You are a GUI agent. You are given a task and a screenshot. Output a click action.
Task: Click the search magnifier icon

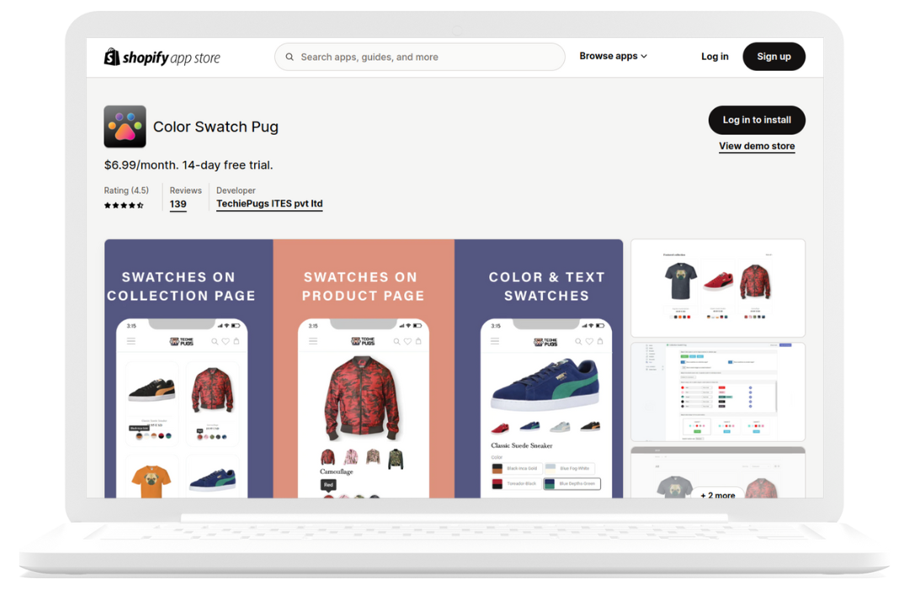click(x=290, y=57)
